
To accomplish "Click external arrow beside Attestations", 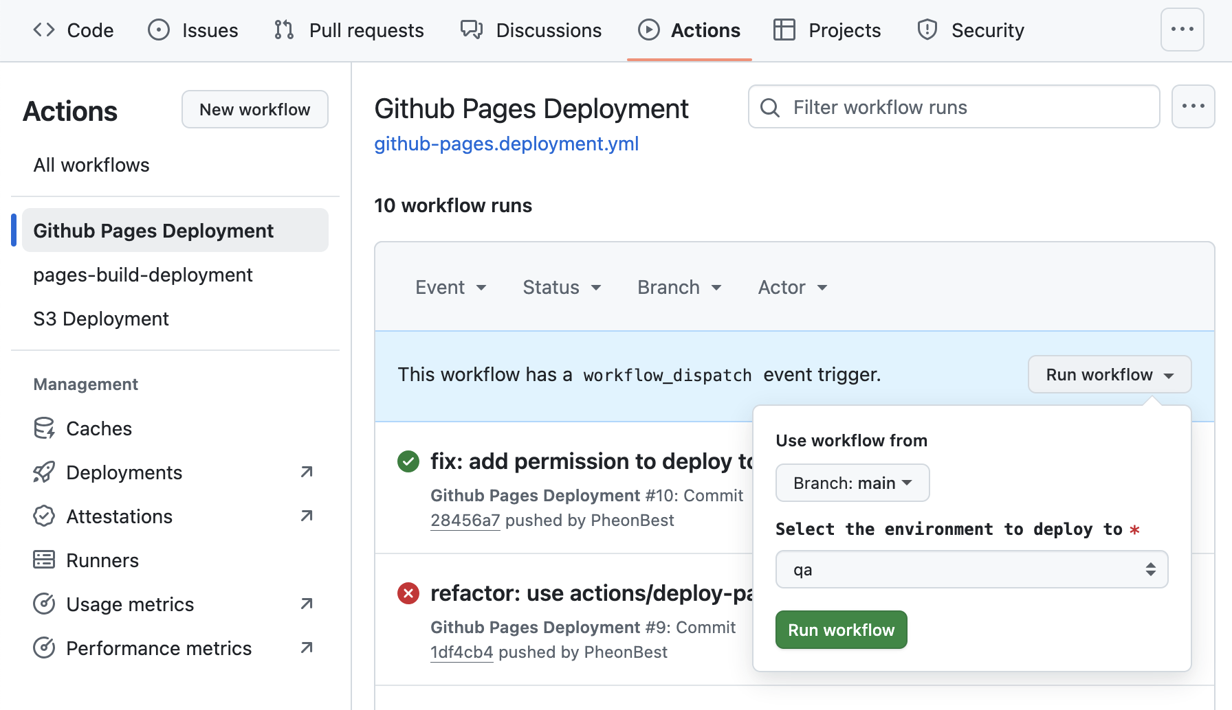I will point(307,516).
